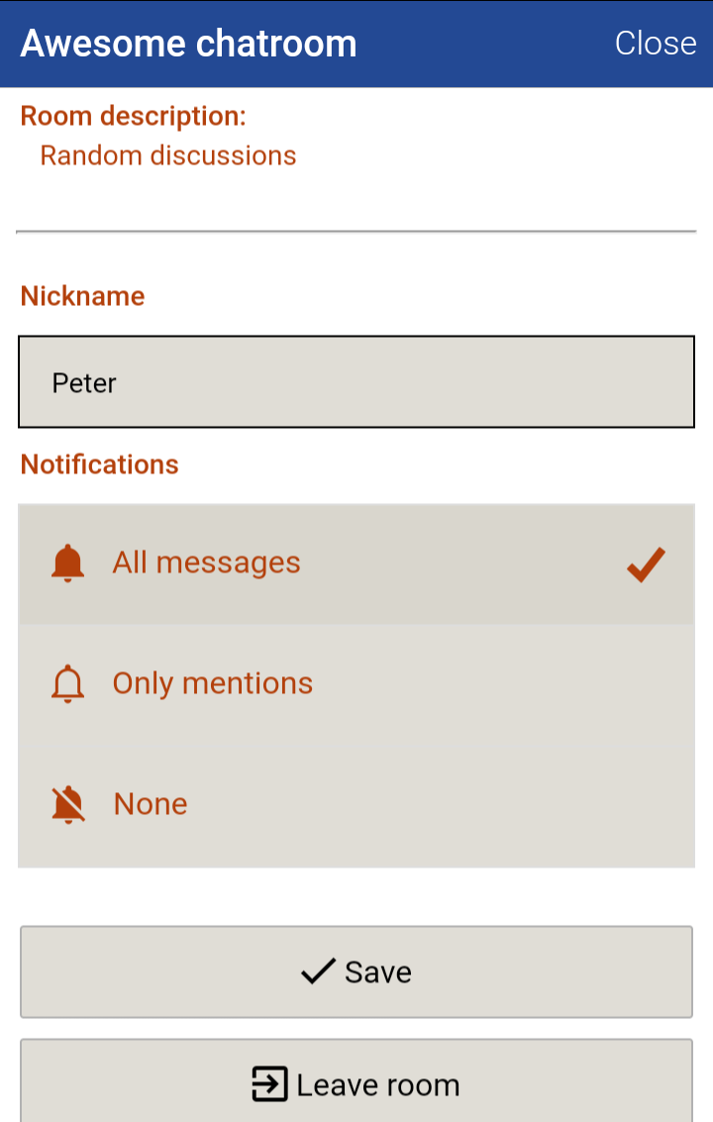Click the outlined bell icon for Only mentions
This screenshot has width=713, height=1122.
coord(68,684)
